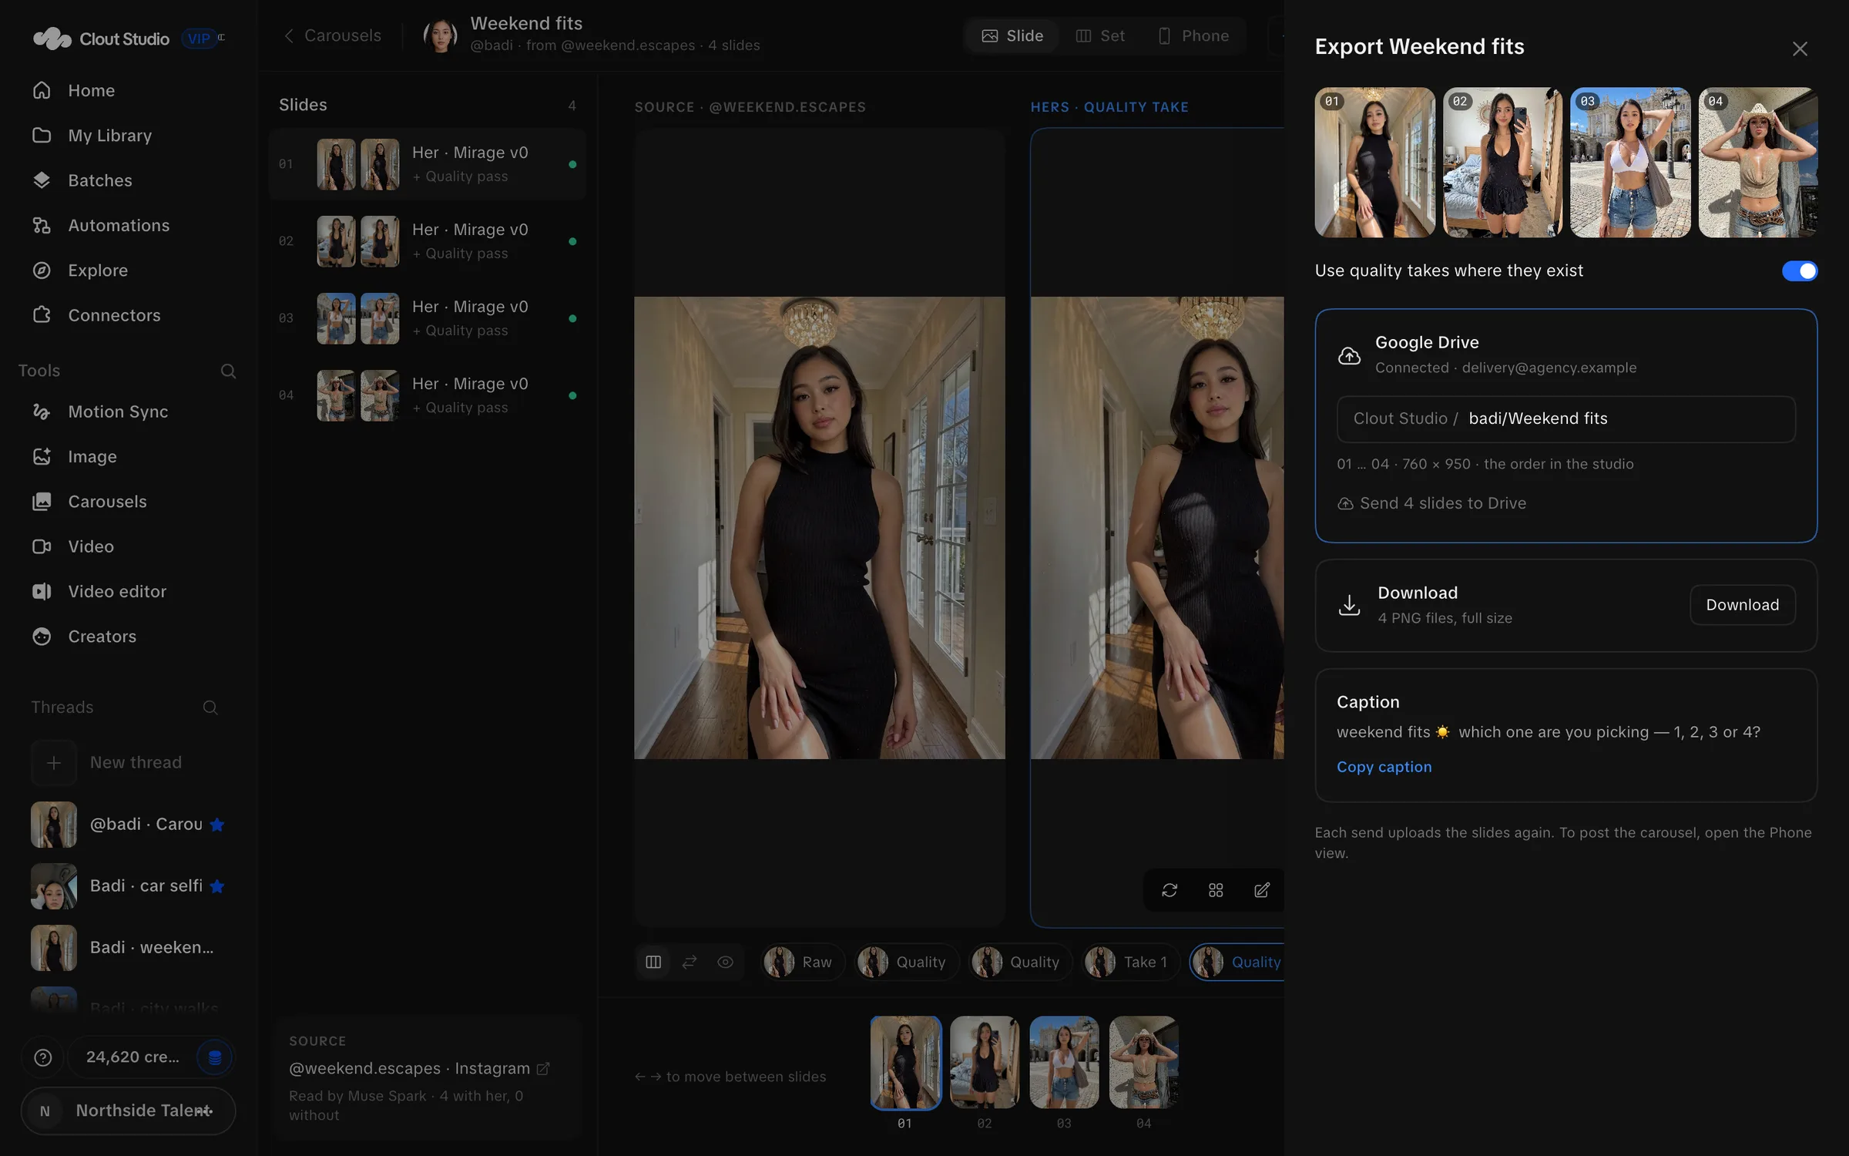
Task: Select slide 02 in Slides list
Action: coord(427,241)
